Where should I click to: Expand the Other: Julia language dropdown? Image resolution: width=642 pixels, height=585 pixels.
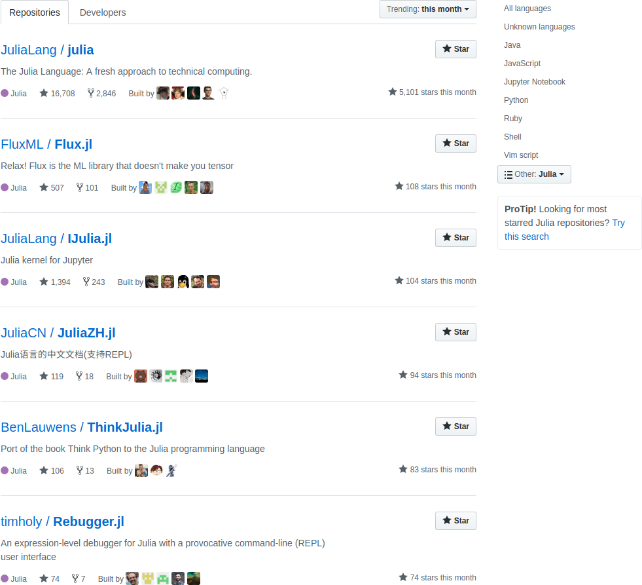534,174
